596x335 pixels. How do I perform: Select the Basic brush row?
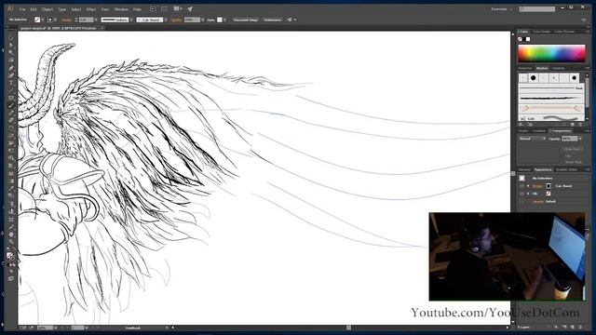[551, 88]
